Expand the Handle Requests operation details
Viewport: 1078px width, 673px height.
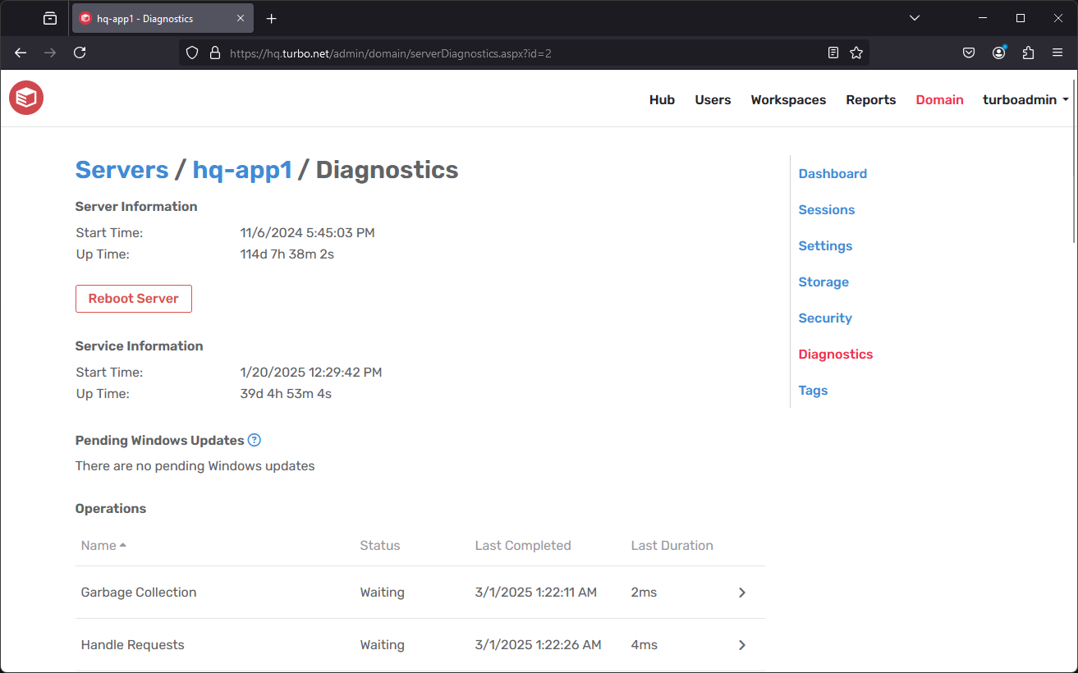point(741,644)
